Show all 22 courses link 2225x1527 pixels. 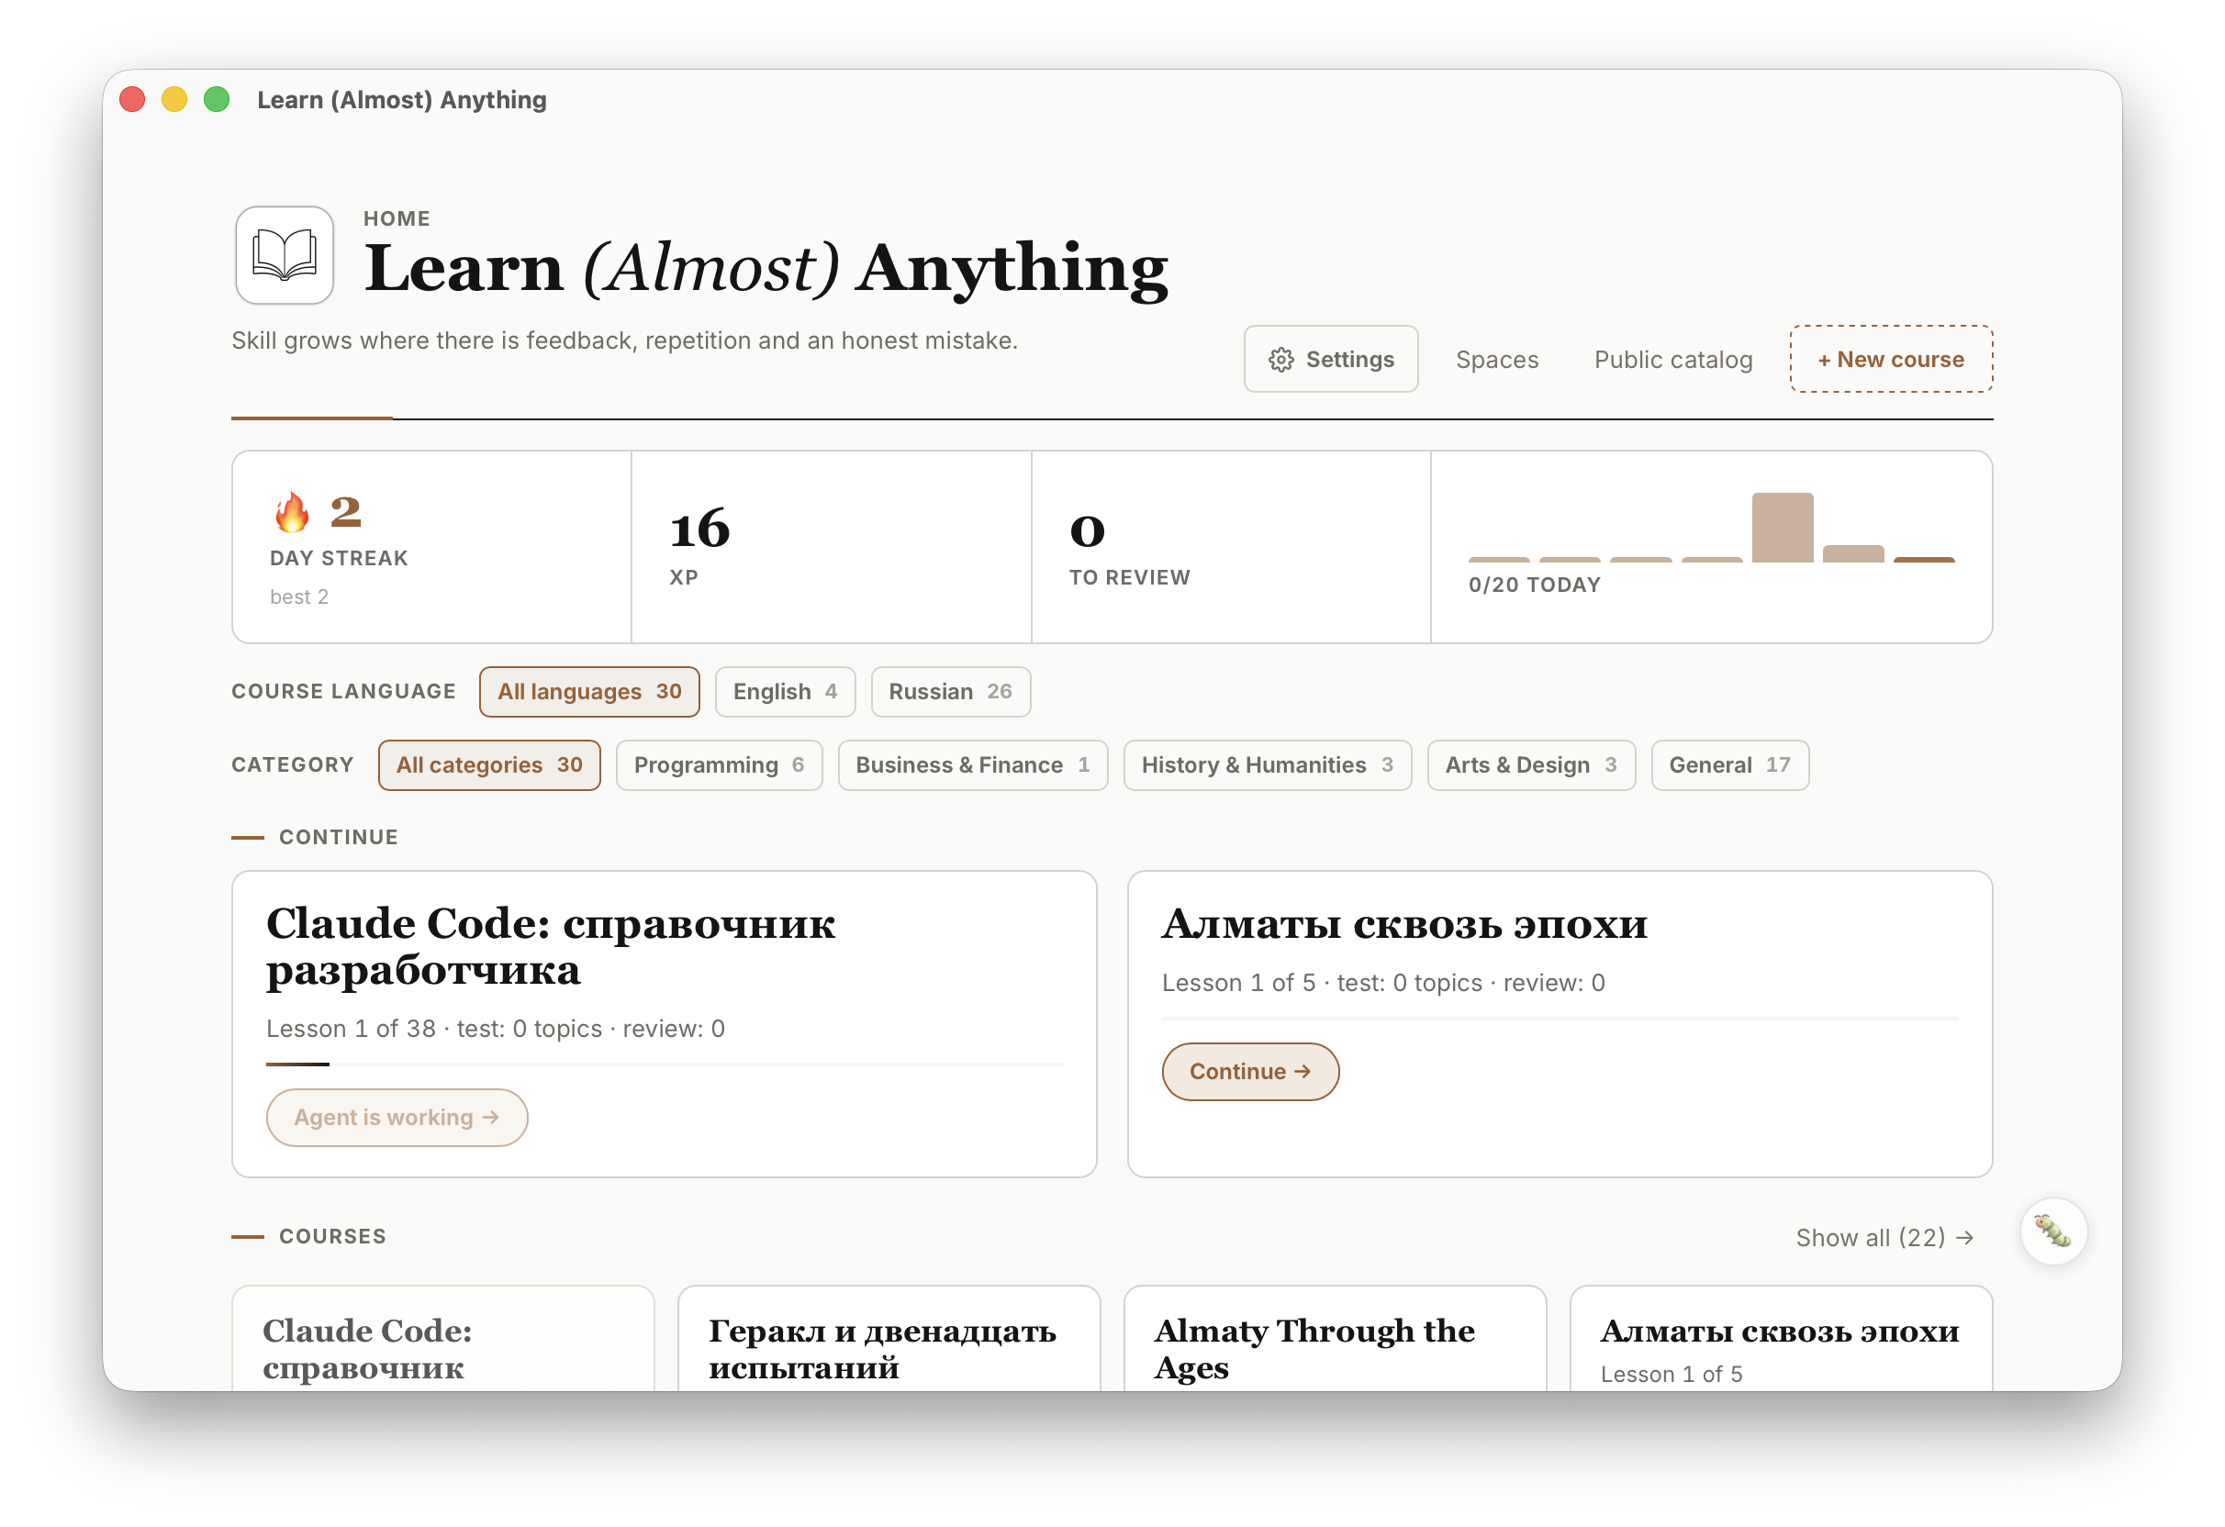[1884, 1237]
